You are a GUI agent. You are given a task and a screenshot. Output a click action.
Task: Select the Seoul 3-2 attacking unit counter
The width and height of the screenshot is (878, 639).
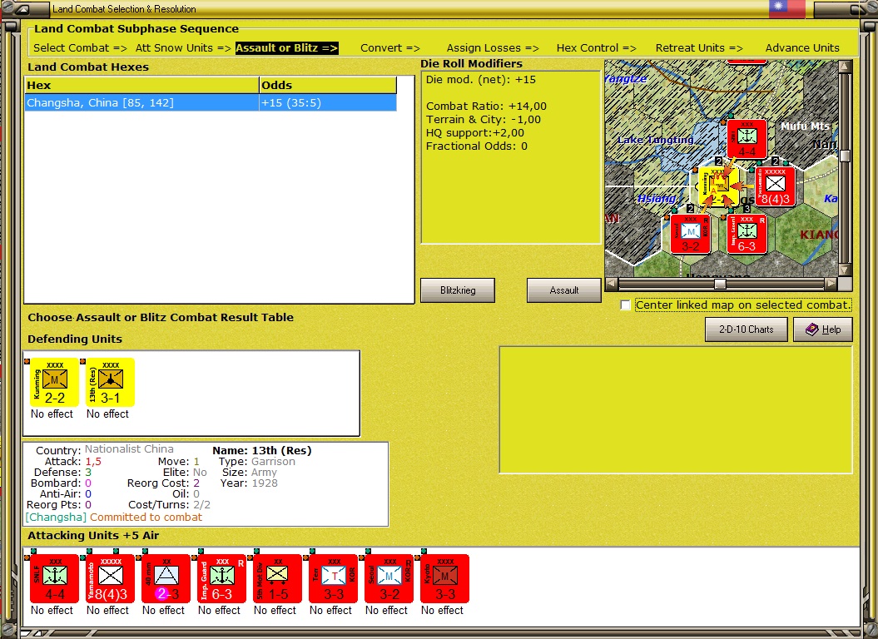(x=389, y=578)
